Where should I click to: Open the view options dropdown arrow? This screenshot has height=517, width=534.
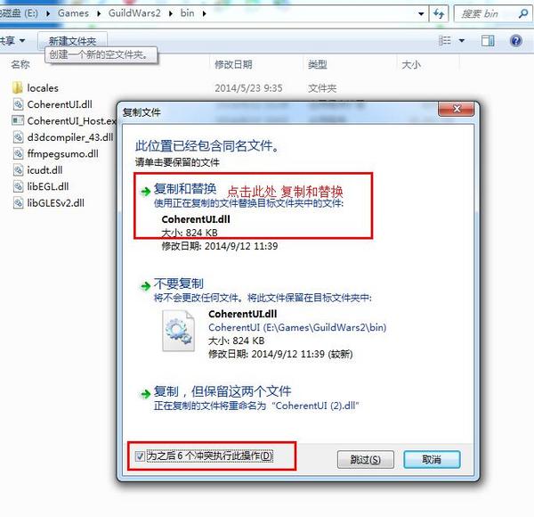coord(461,41)
